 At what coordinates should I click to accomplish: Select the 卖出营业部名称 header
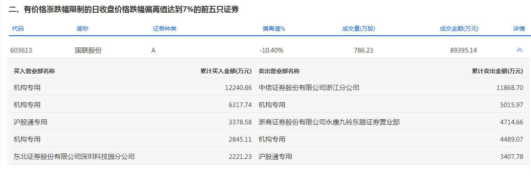coord(279,71)
